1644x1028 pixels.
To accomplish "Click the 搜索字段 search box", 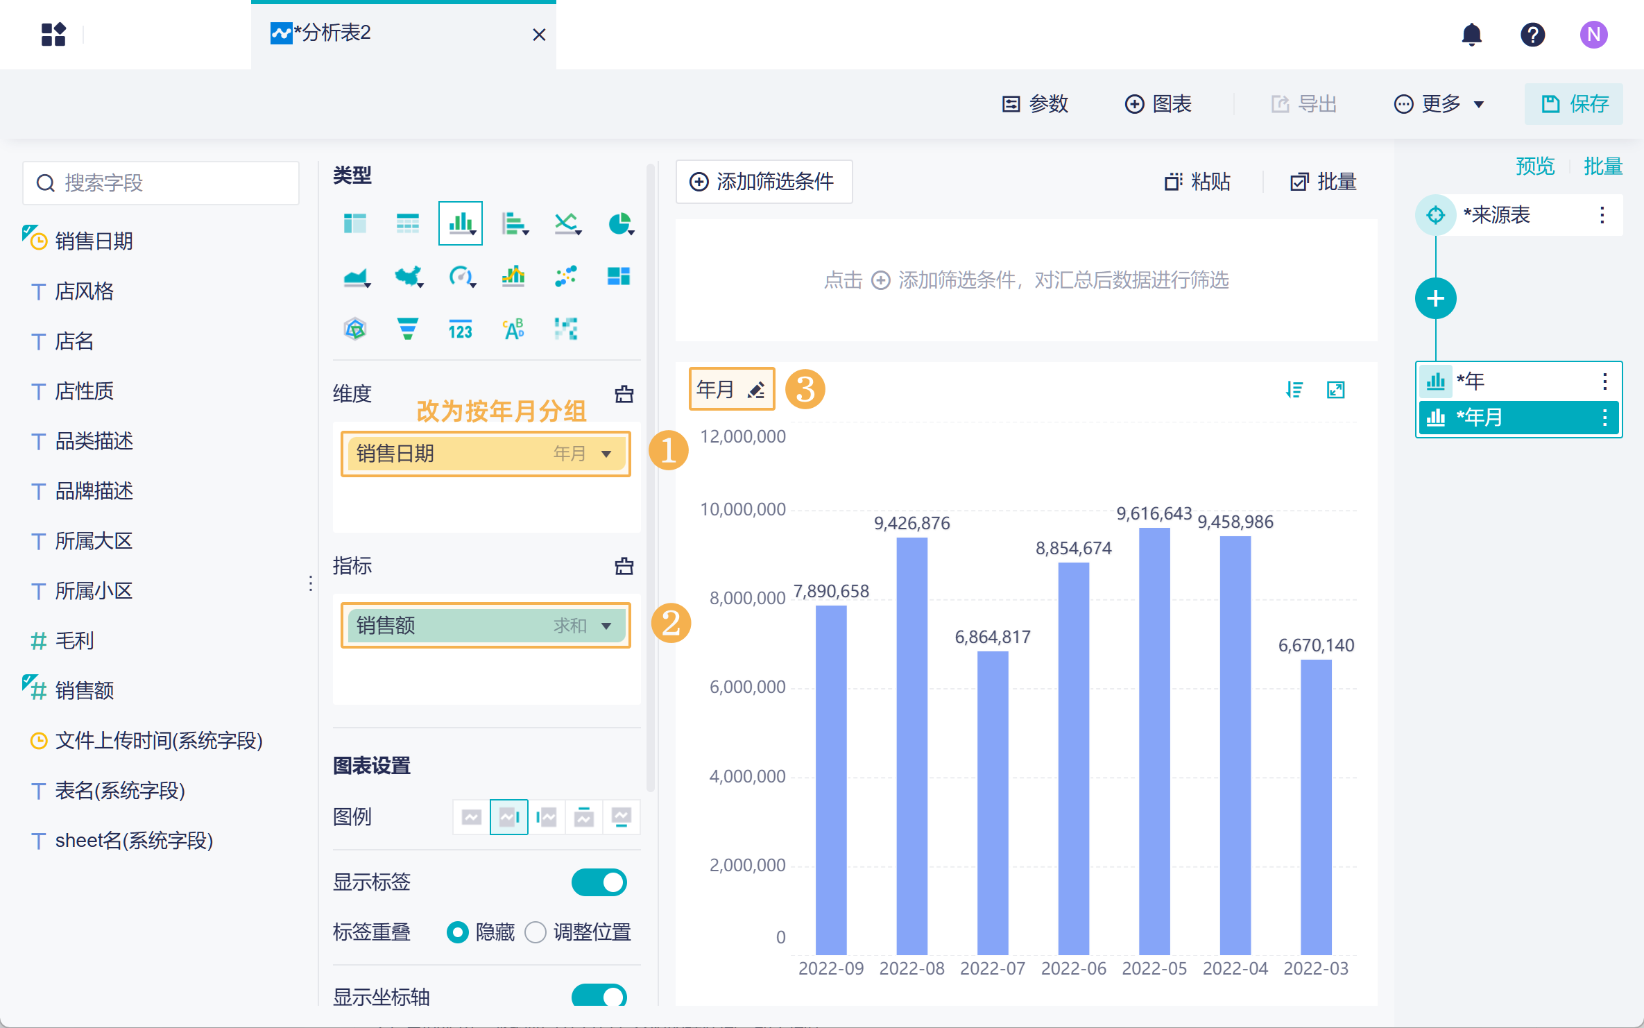I will click(x=161, y=183).
